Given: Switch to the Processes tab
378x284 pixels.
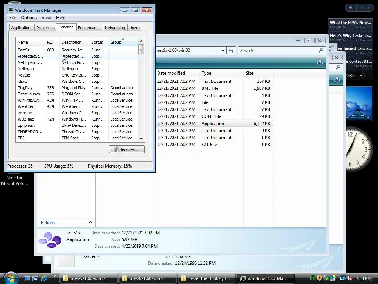Looking at the screenshot, I should pyautogui.click(x=45, y=27).
